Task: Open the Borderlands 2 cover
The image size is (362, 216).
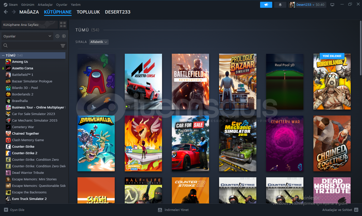Action: (x=332, y=82)
